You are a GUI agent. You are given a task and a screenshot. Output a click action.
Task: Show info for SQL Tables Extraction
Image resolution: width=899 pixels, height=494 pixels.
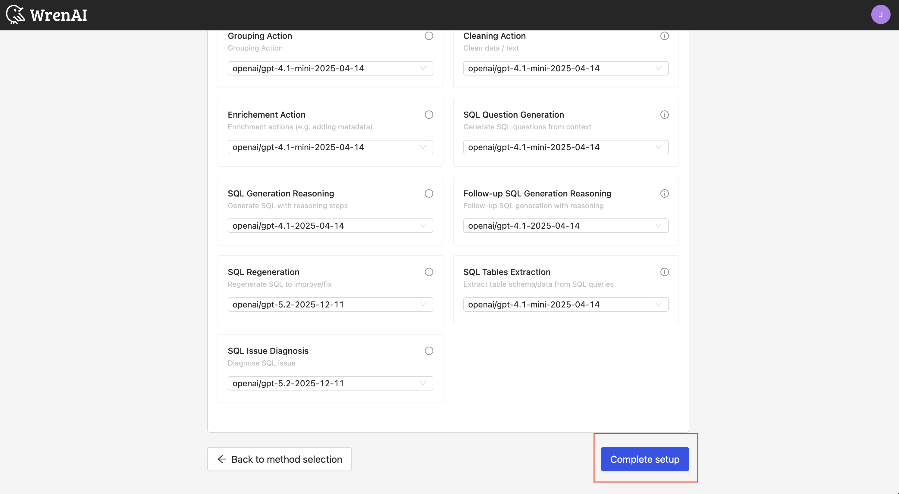(664, 272)
